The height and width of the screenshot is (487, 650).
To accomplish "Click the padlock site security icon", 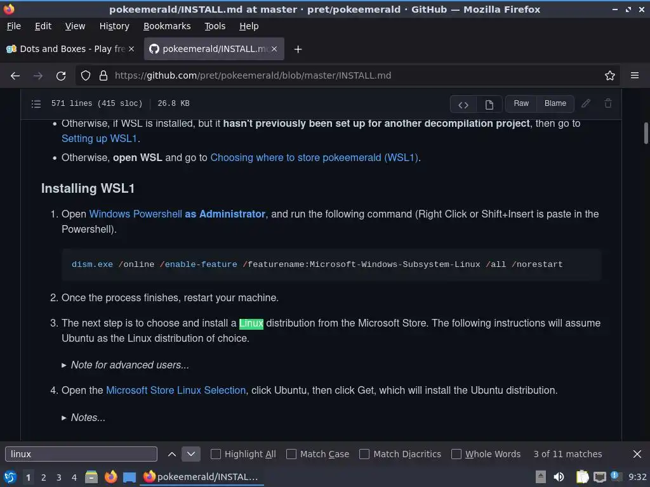I will coord(103,76).
